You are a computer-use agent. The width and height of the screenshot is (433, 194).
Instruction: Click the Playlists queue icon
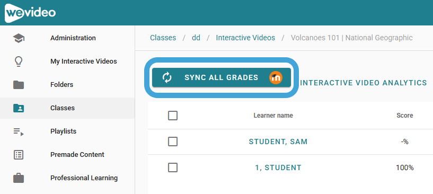coord(19,131)
